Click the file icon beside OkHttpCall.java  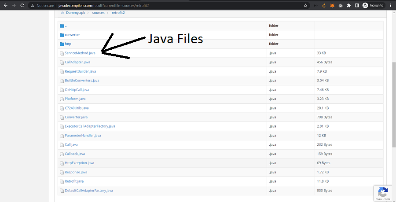(x=62, y=90)
